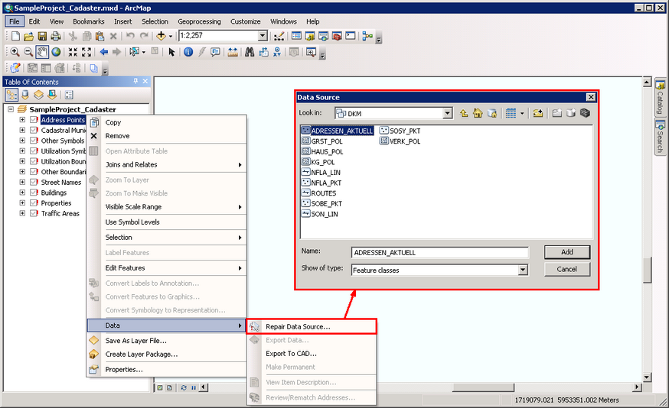Click the Print toolbar icon
This screenshot has height=408, width=669.
[x=55, y=36]
